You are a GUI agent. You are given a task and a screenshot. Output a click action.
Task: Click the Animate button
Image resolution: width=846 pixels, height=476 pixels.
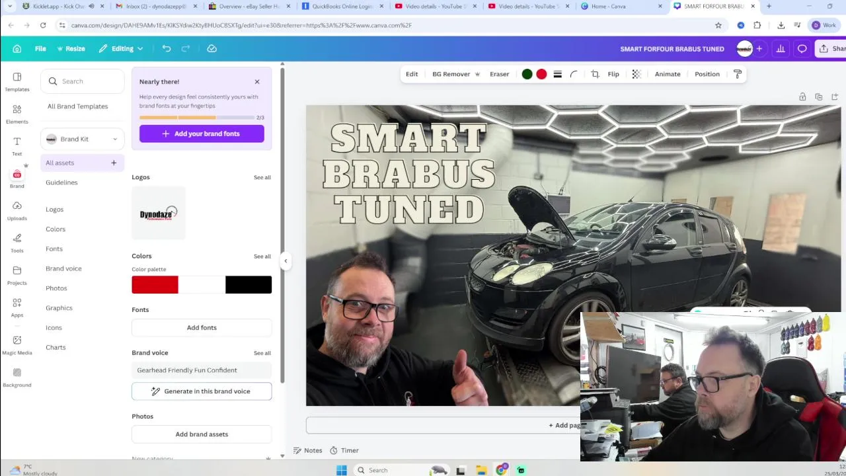click(668, 74)
